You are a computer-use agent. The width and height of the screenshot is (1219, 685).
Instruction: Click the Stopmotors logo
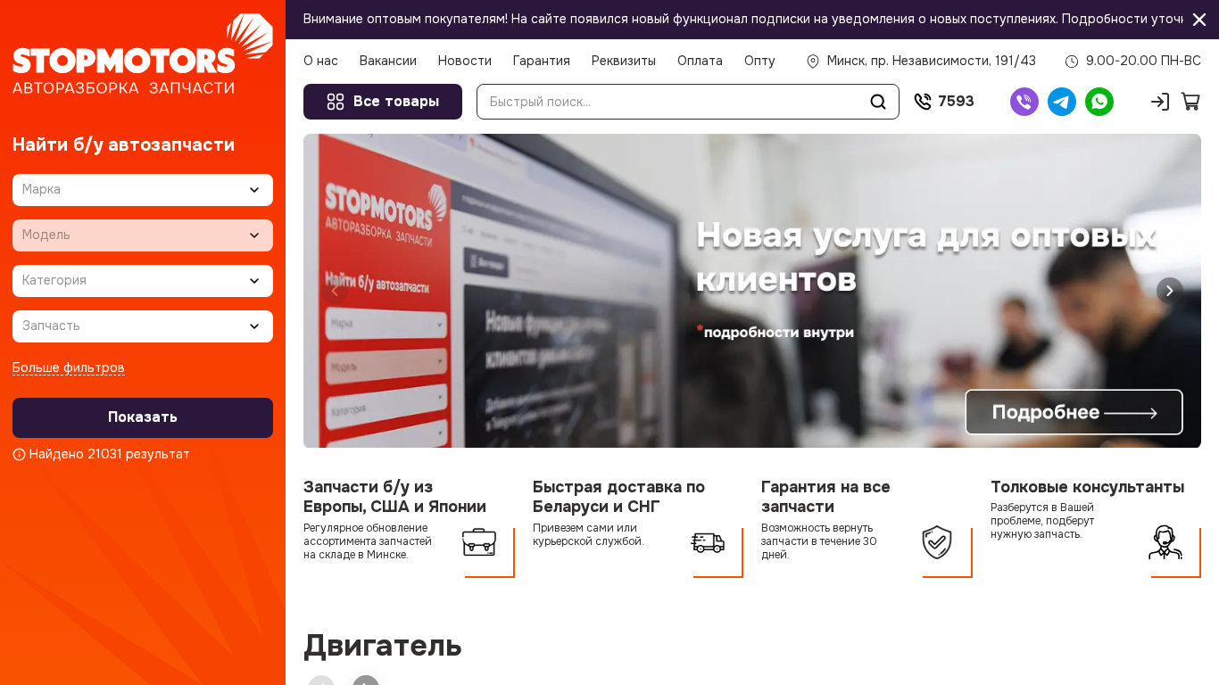143,55
